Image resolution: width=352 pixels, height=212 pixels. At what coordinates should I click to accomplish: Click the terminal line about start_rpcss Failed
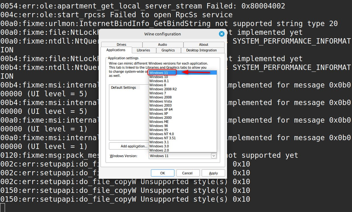point(116,15)
